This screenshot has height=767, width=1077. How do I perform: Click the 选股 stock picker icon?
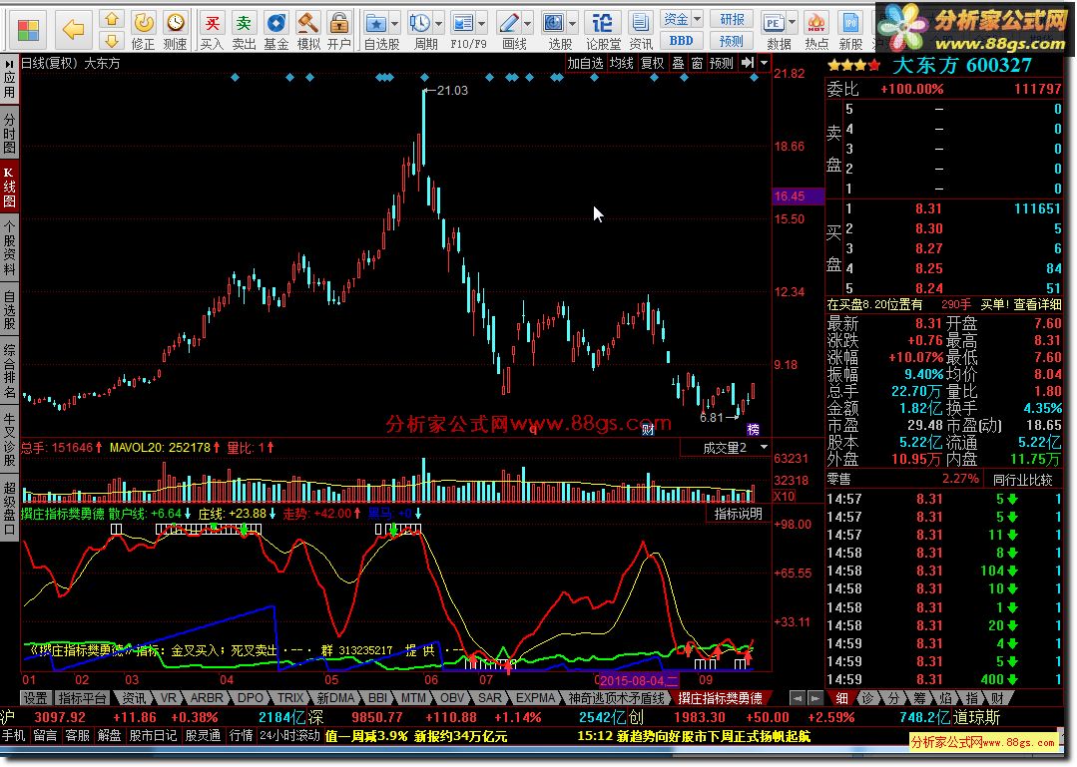pyautogui.click(x=554, y=23)
